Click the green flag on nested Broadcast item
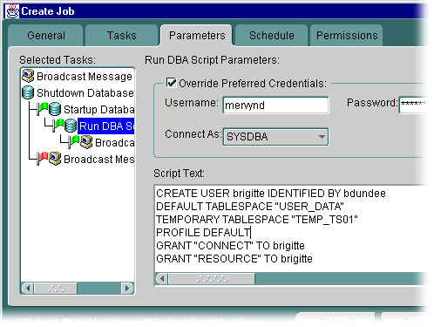 pos(74,142)
